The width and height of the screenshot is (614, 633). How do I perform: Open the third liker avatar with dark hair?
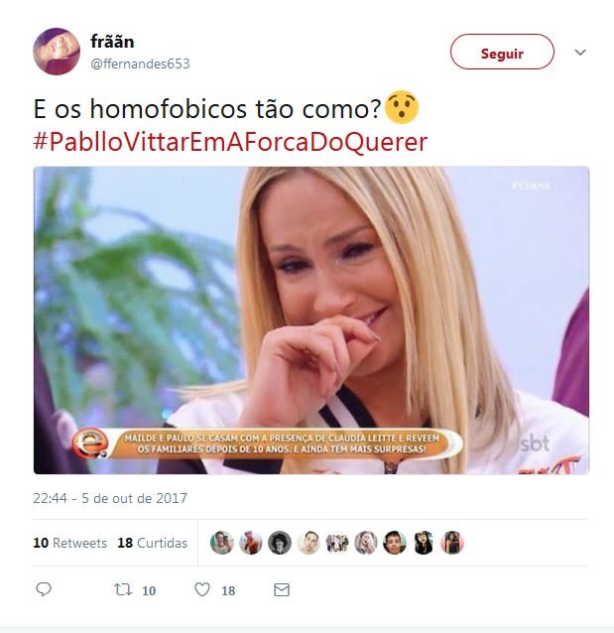280,542
